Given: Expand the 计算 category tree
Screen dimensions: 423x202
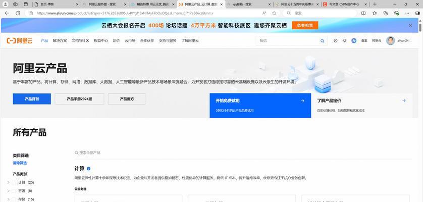Looking at the screenshot, I should click(9, 182).
